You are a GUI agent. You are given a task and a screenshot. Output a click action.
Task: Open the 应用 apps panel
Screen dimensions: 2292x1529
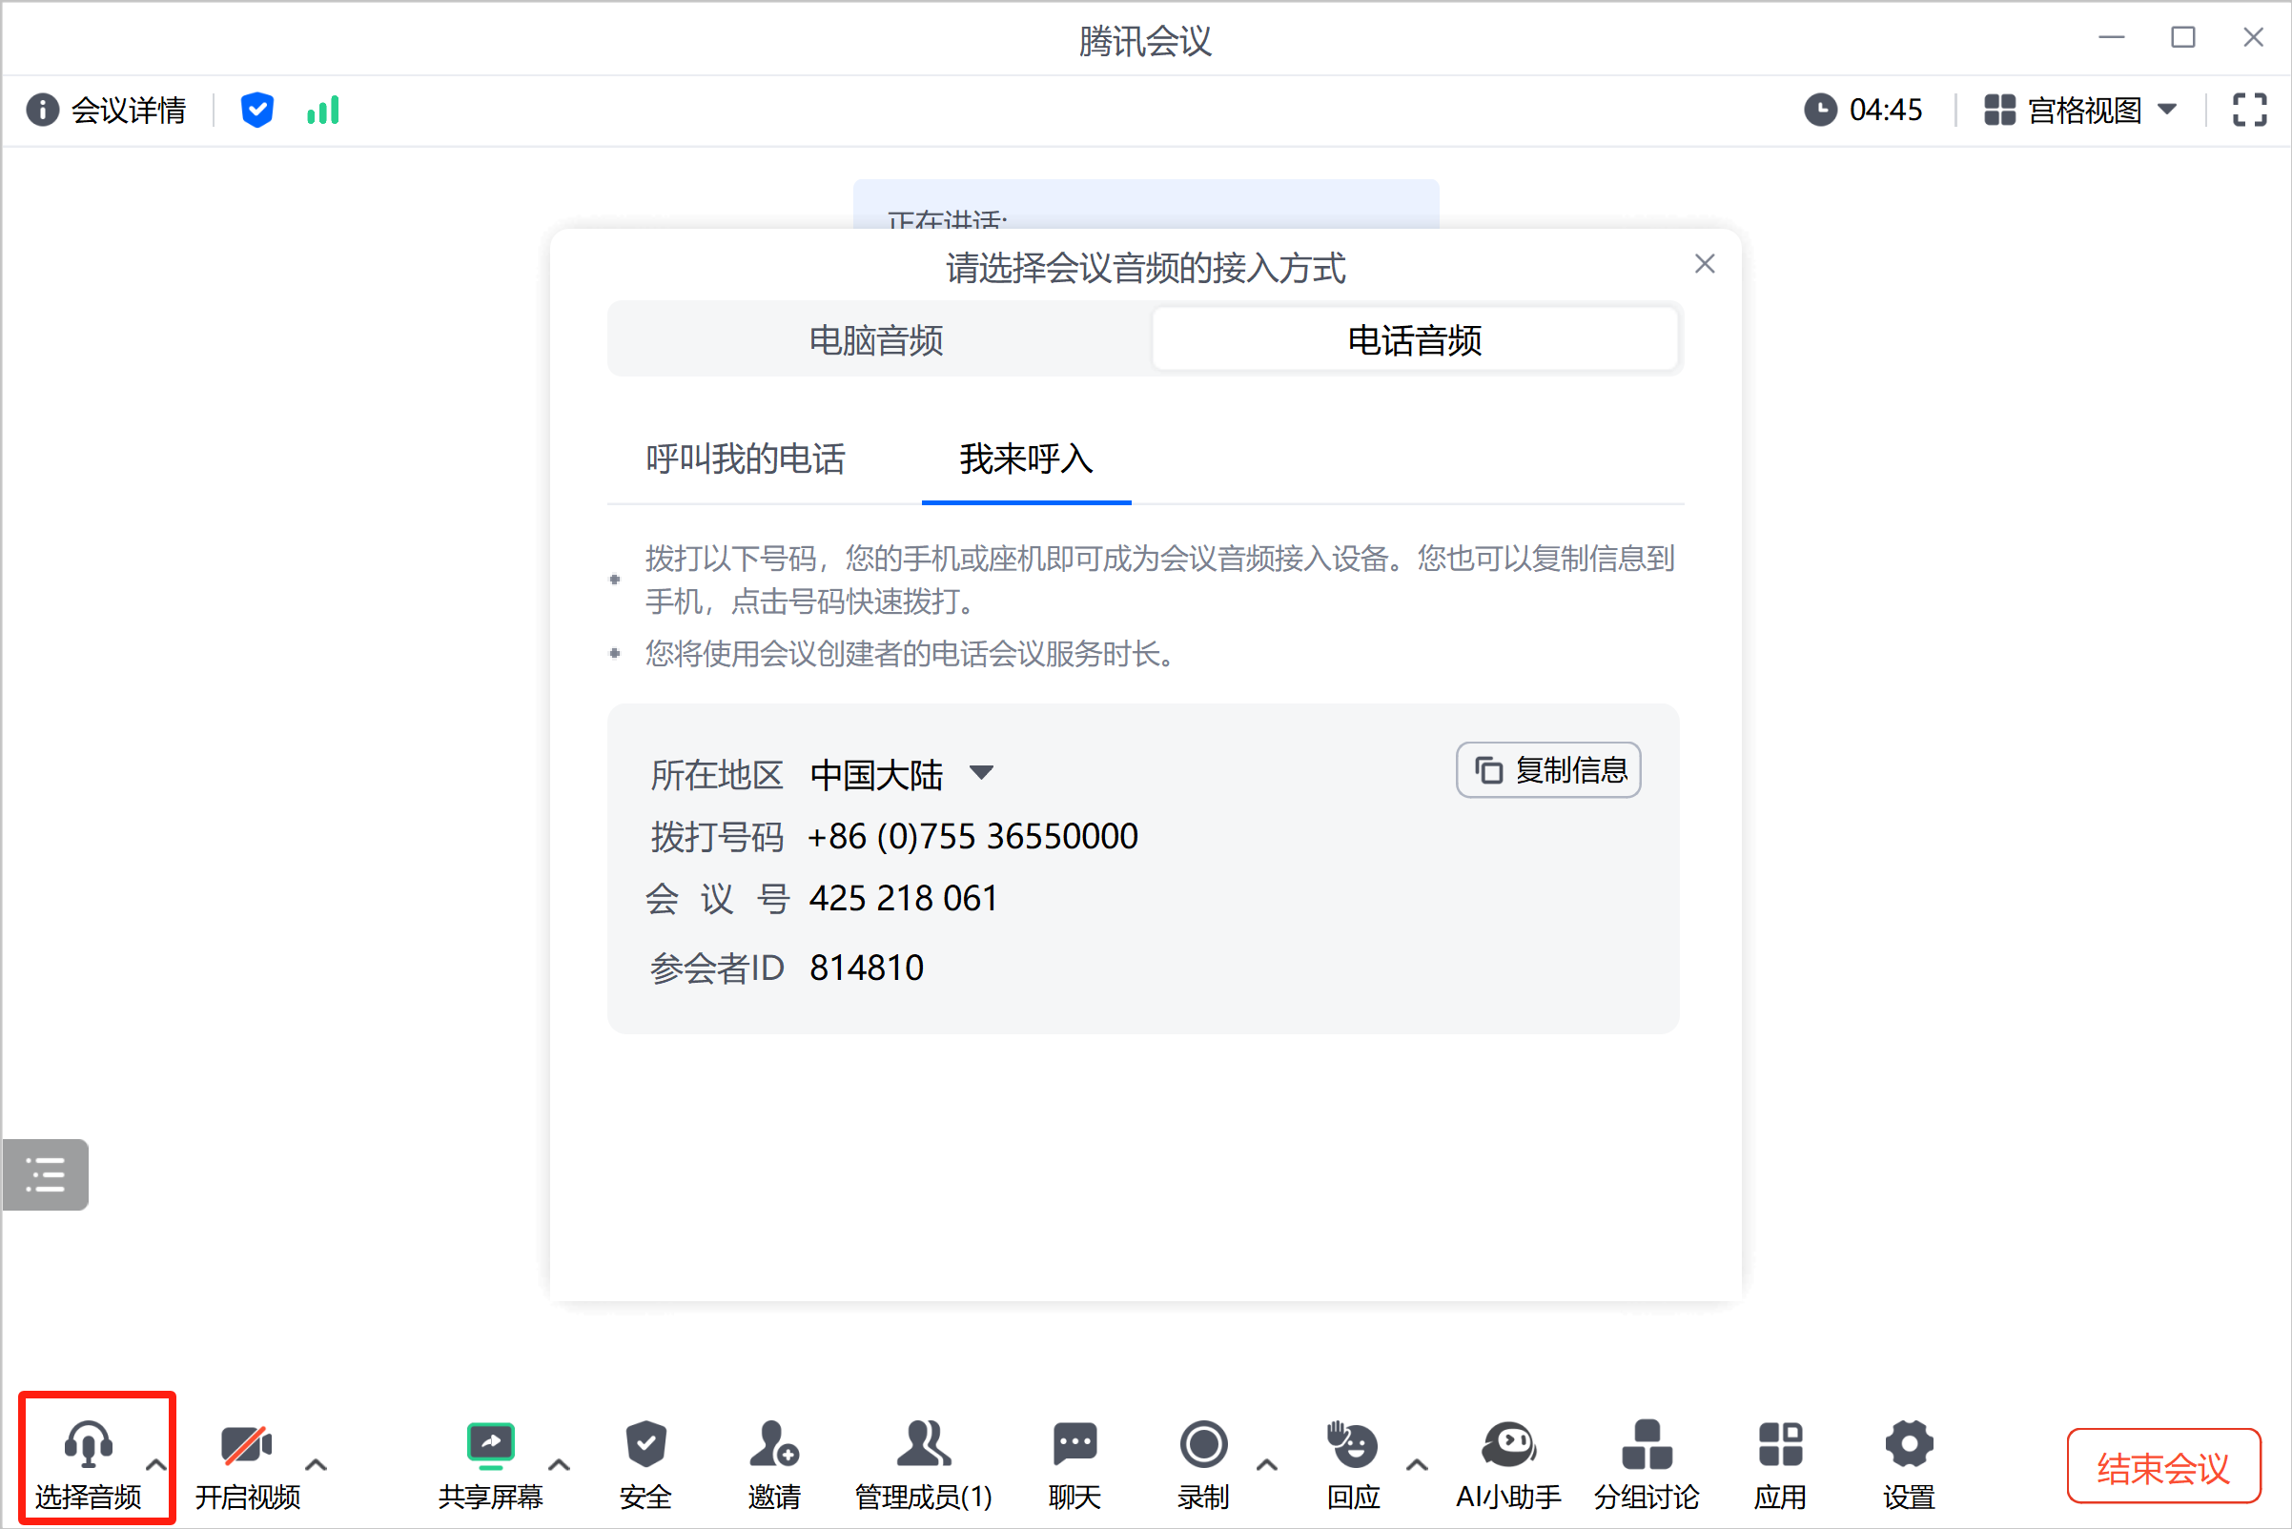coord(1780,1466)
